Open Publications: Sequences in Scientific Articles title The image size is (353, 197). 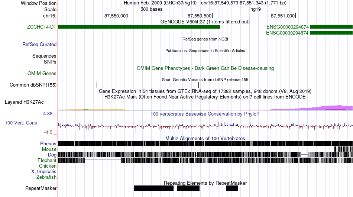205,51
